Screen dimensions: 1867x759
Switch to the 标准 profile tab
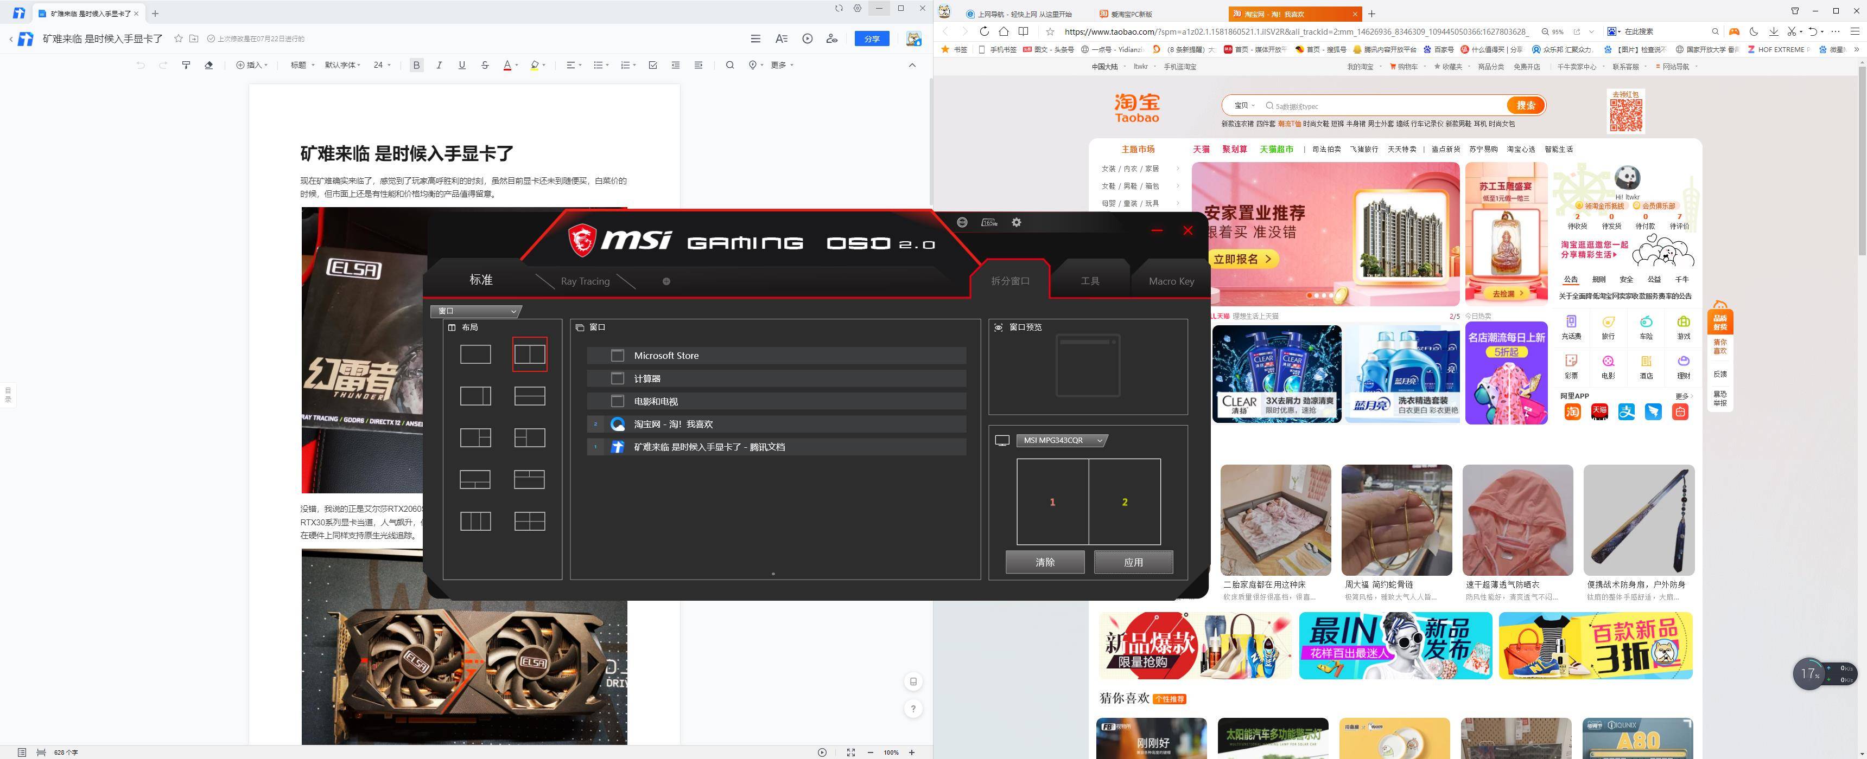point(481,280)
